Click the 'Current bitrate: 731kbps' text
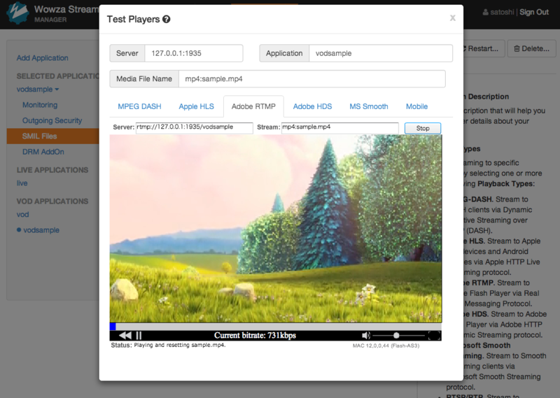 click(255, 336)
